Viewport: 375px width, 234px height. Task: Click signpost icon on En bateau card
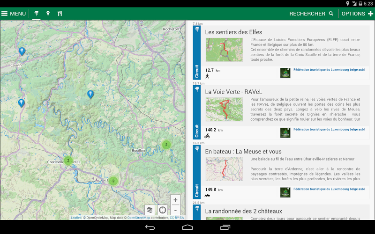pyautogui.click(x=197, y=149)
